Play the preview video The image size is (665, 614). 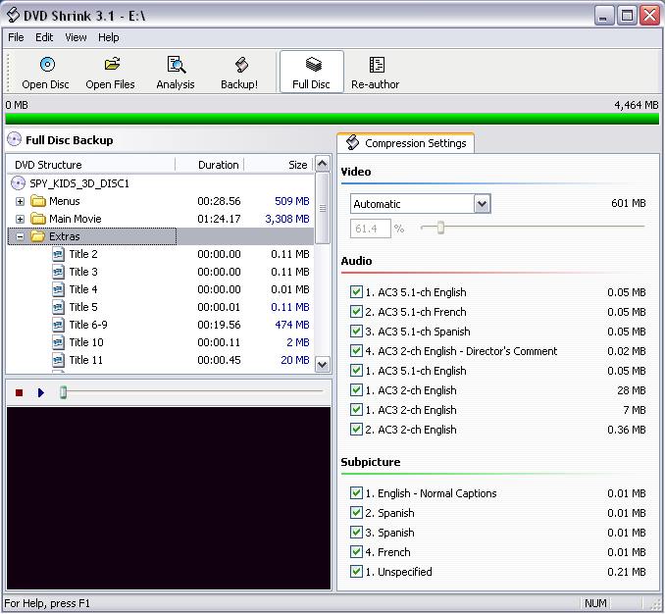pos(41,392)
